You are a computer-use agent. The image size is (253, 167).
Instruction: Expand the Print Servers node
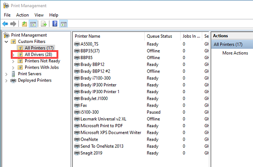tap(6, 74)
